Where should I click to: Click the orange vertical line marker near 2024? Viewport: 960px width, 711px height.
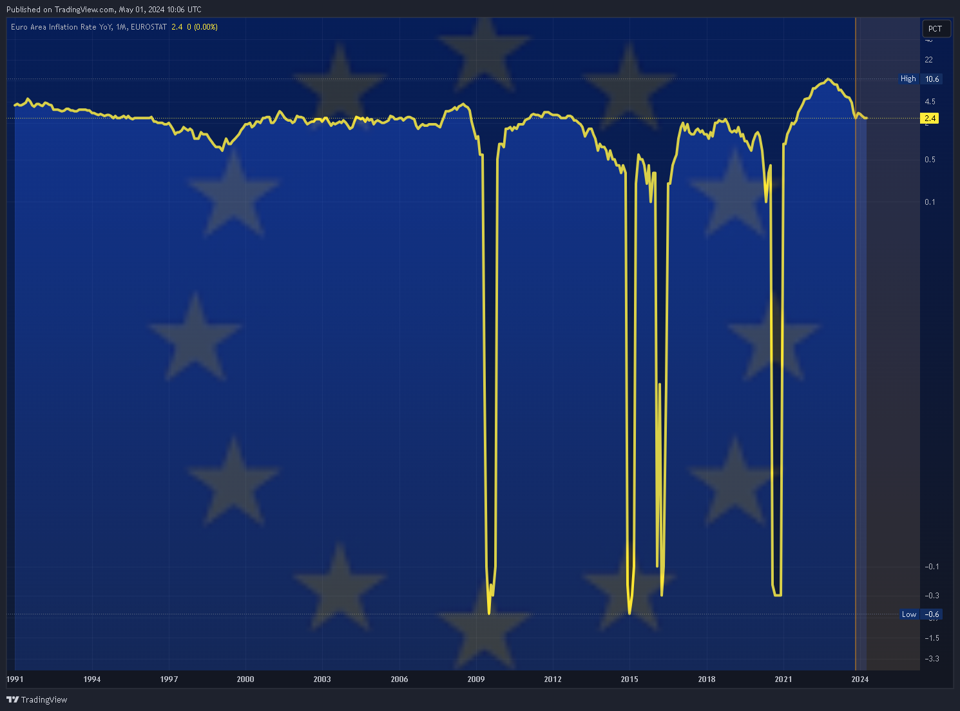pos(856,345)
